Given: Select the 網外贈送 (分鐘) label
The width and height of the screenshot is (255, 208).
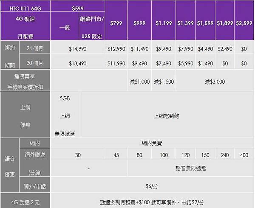Looking at the screenshot, I should tap(35, 162).
